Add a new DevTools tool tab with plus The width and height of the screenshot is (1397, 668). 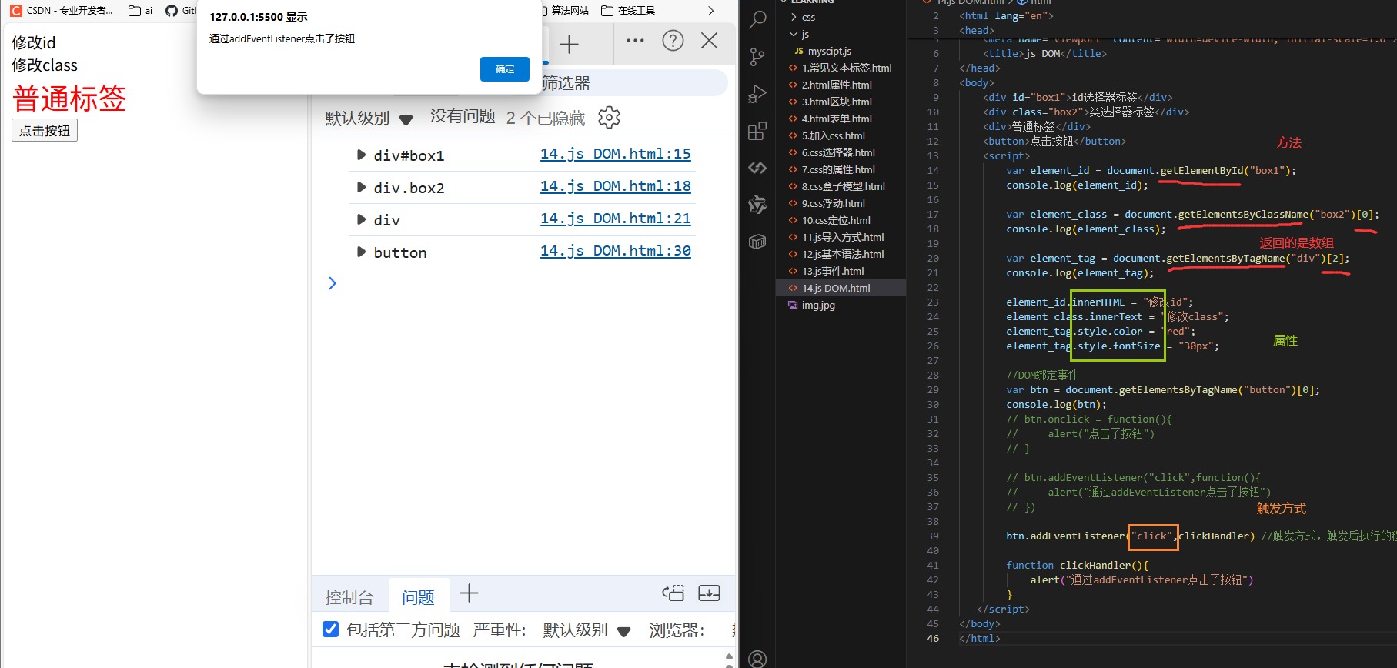coord(569,44)
